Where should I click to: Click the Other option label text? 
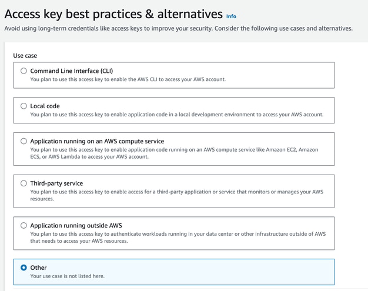click(38, 267)
